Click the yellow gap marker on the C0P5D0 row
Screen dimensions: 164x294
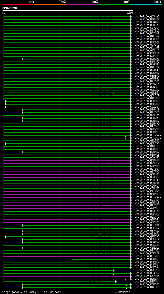[x=127, y=285]
